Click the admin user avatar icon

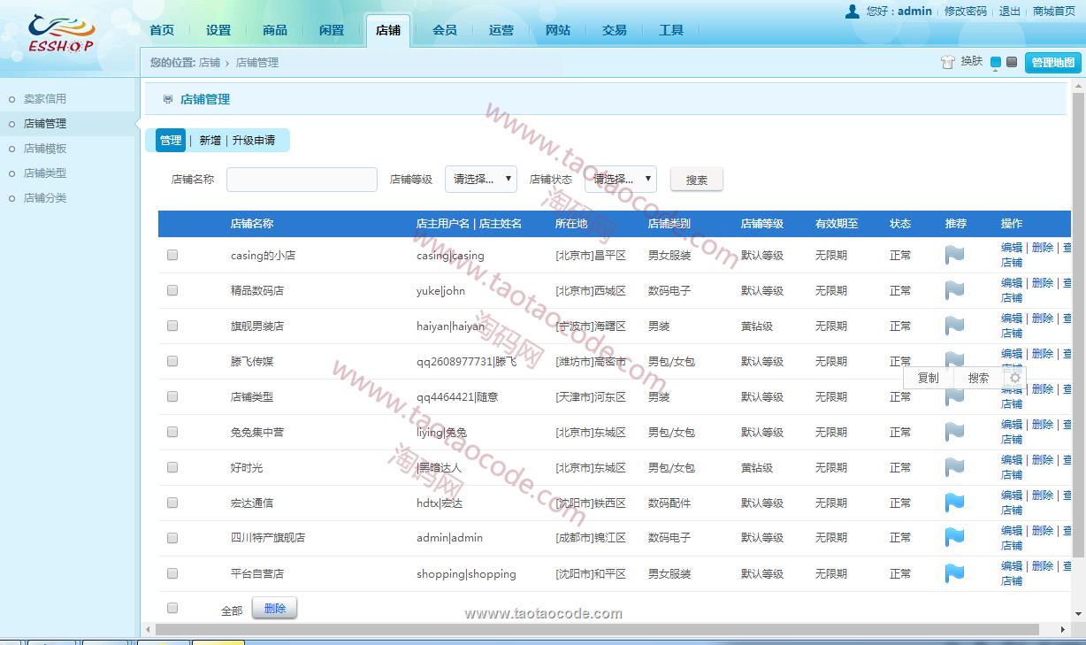853,12
